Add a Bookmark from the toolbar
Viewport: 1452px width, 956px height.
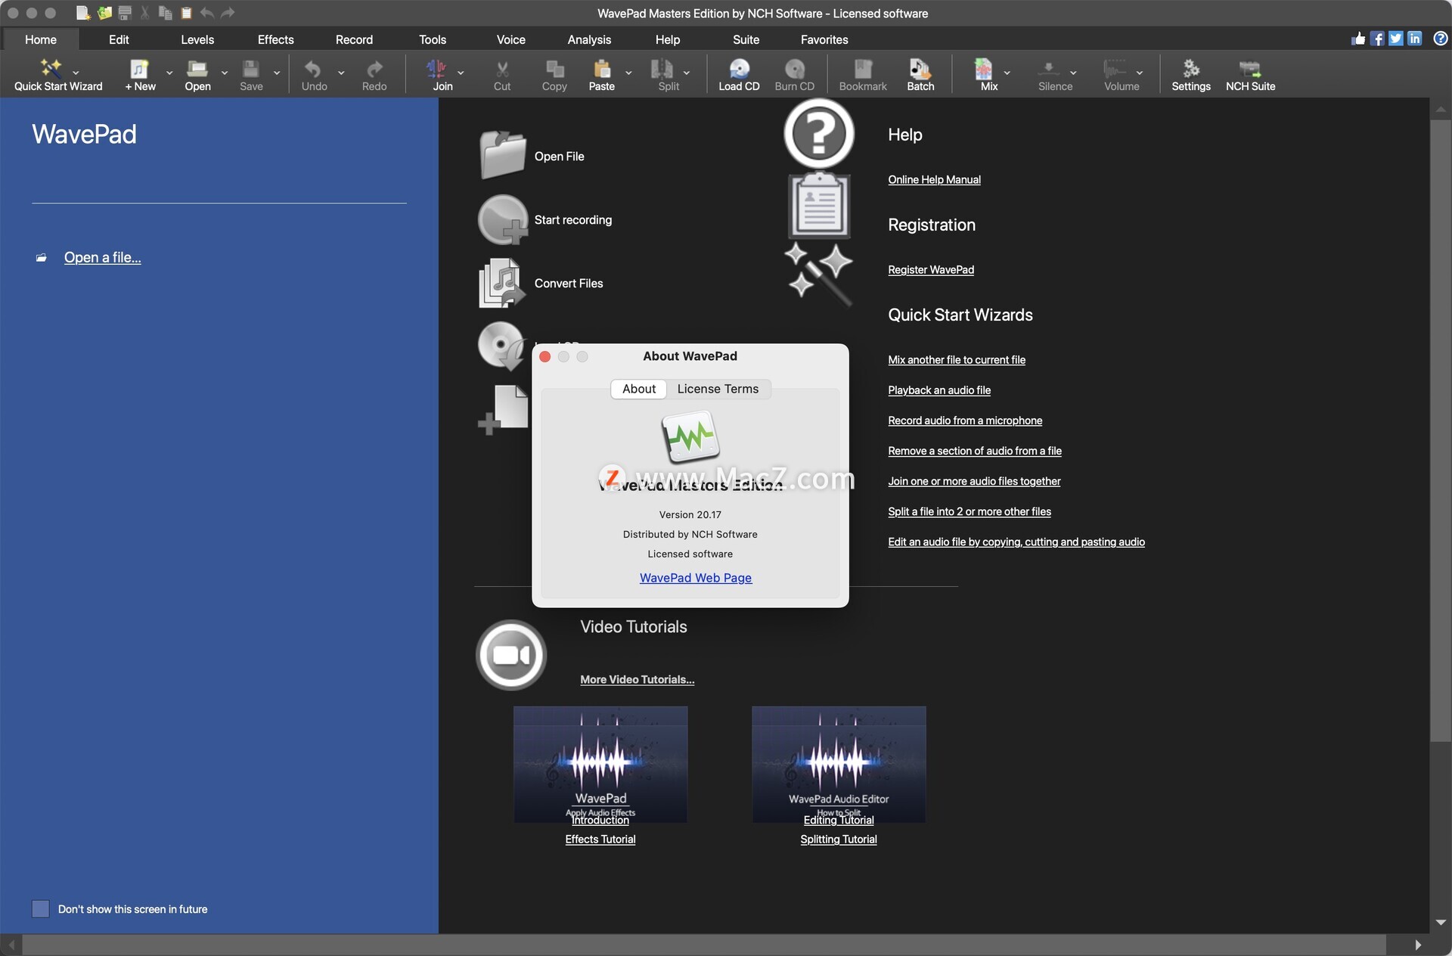[863, 69]
